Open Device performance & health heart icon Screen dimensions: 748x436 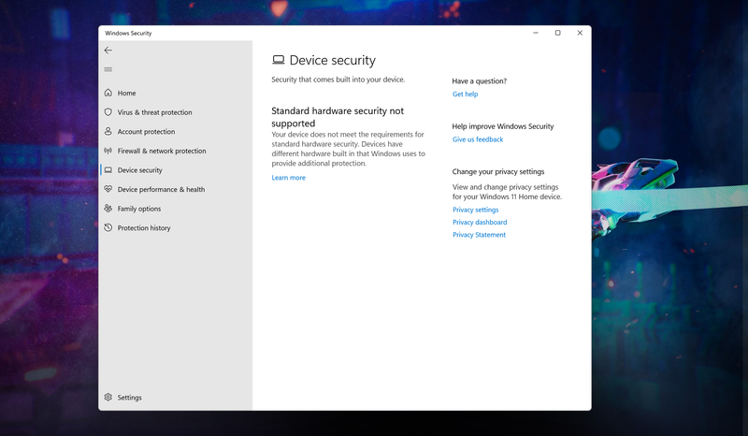[108, 190]
